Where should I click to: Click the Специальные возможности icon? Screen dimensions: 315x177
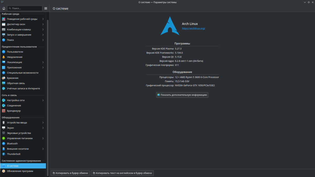point(4,73)
